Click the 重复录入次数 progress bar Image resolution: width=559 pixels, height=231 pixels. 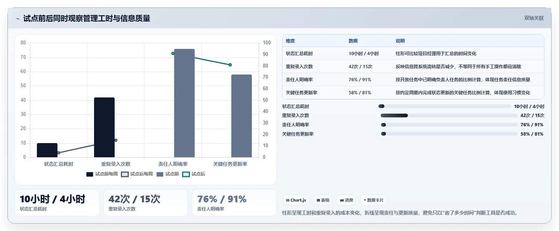pos(449,115)
